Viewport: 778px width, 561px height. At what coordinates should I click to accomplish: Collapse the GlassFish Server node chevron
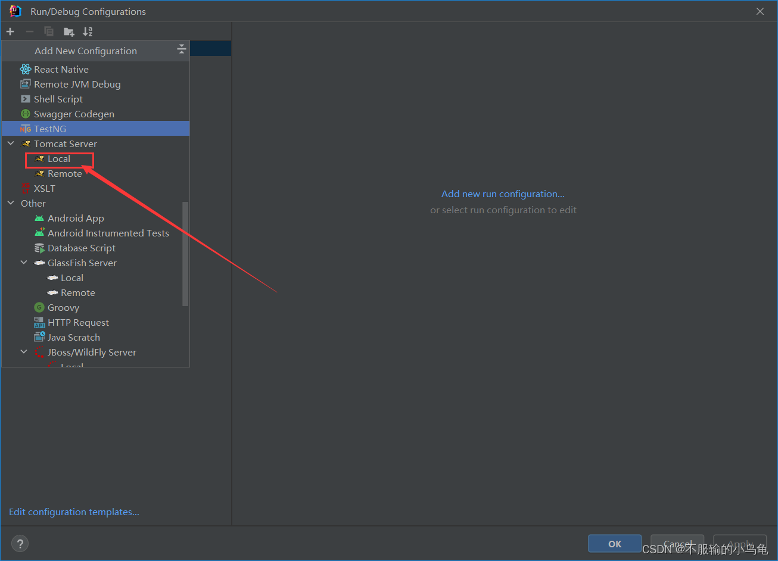(x=24, y=263)
